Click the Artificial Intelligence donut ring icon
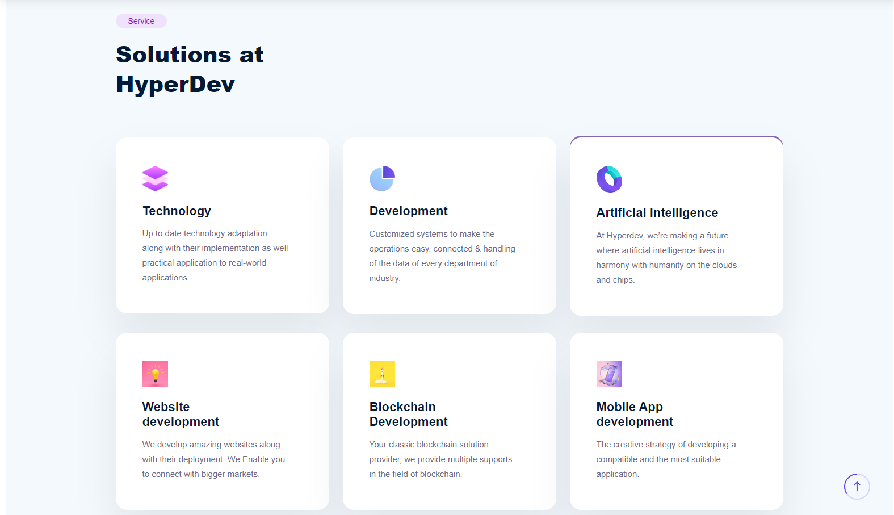This screenshot has width=894, height=515. 609,179
